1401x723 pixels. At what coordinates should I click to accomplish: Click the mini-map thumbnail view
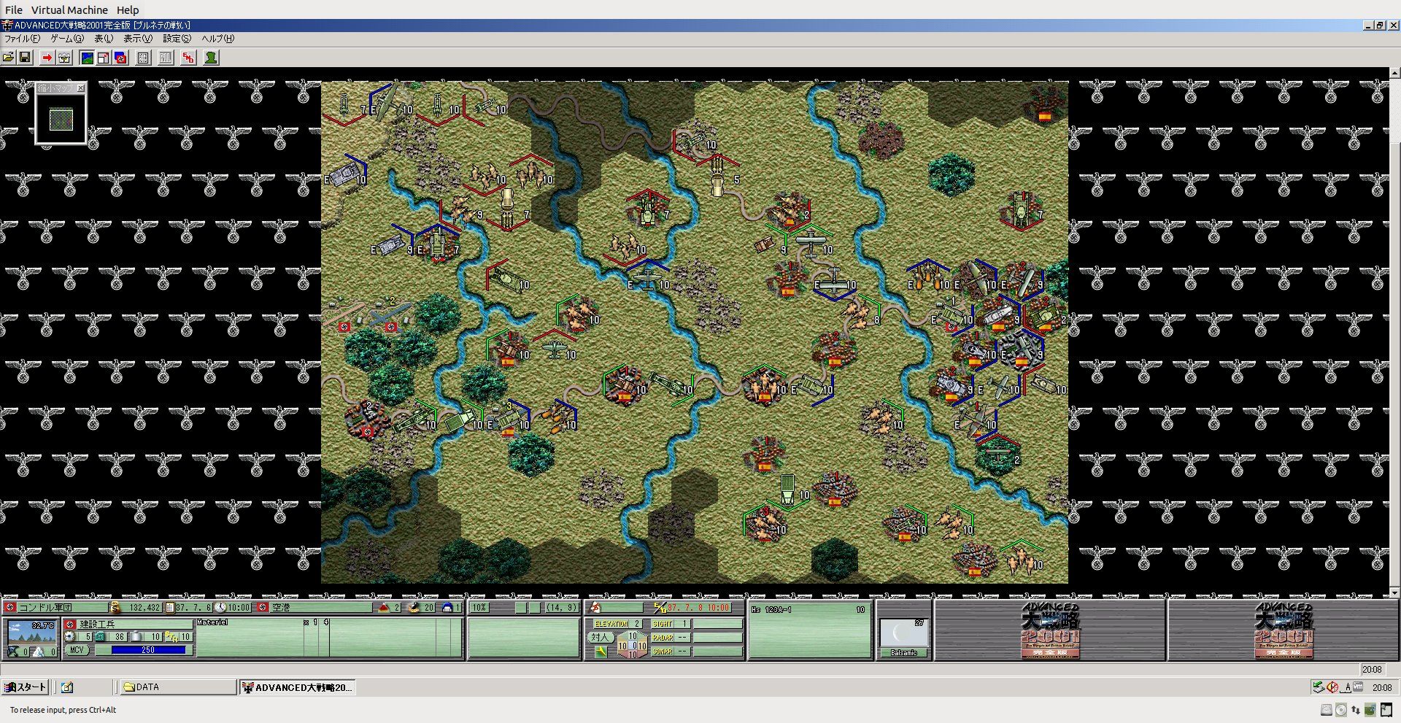61,119
